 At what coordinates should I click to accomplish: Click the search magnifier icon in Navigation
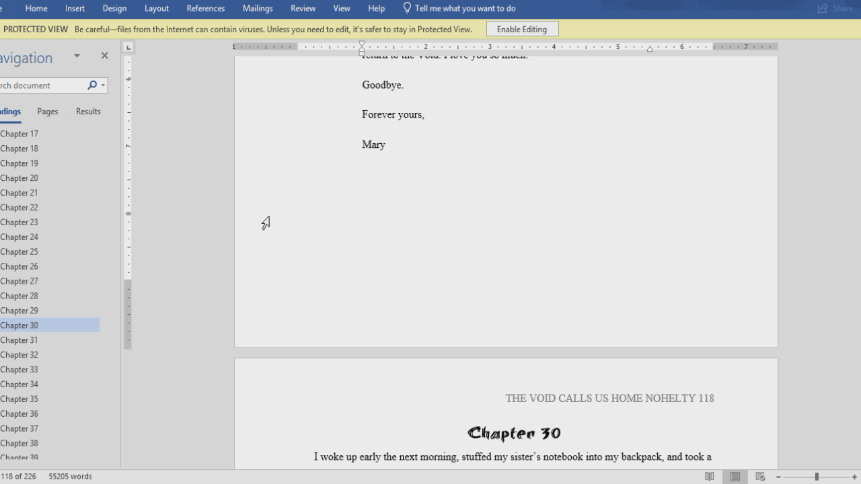[x=92, y=85]
